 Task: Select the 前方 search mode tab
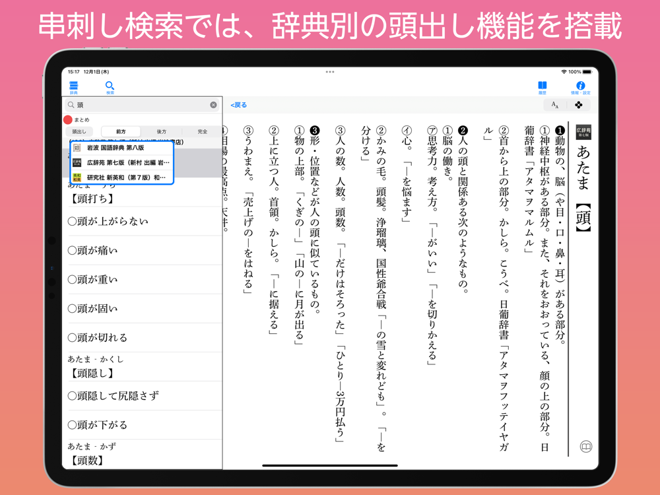121,132
